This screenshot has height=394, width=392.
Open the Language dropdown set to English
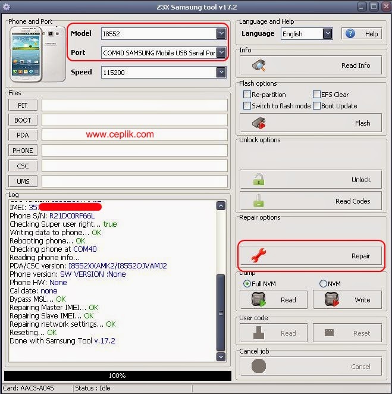click(328, 33)
